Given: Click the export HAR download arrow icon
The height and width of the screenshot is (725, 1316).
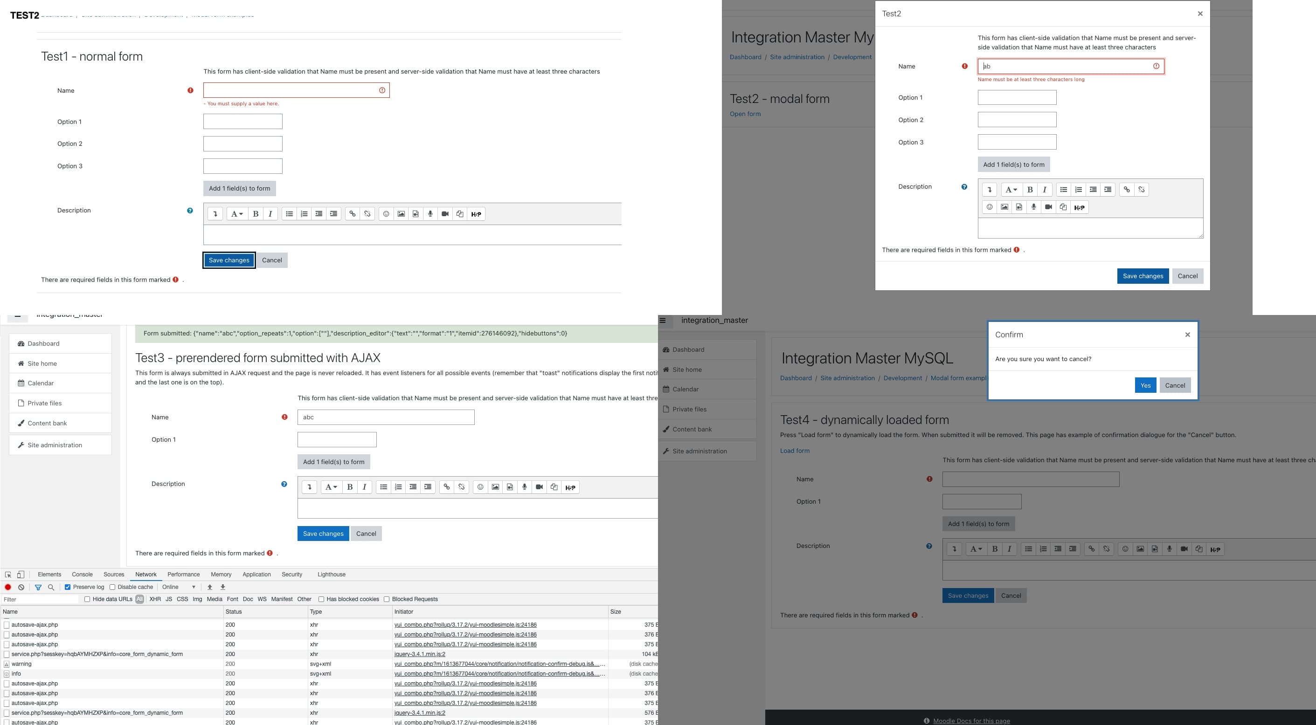Looking at the screenshot, I should coord(223,587).
